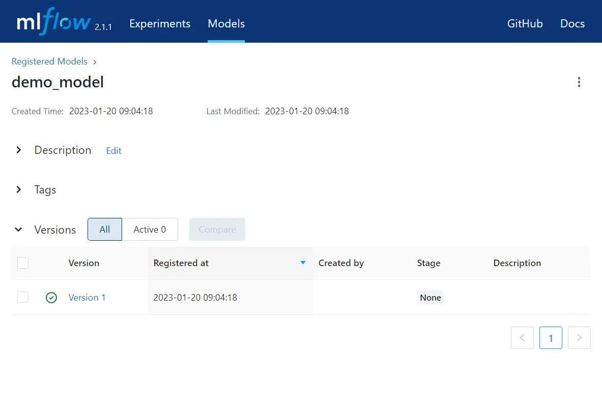Screen dimensions: 602x418
Task: Open the three-dot overflow menu
Action: [x=579, y=82]
